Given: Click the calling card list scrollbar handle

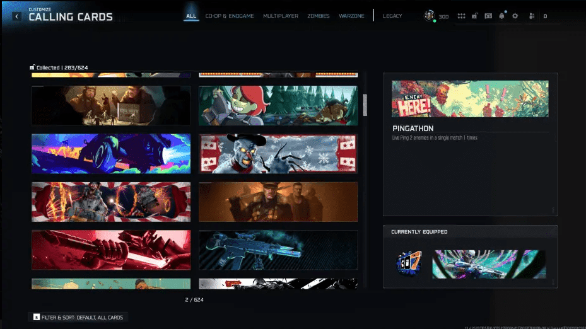Looking at the screenshot, I should [x=365, y=105].
